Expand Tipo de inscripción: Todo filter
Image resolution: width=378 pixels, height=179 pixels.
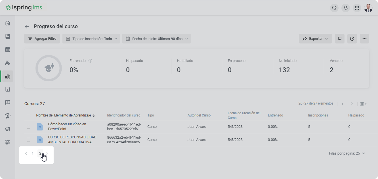91,39
